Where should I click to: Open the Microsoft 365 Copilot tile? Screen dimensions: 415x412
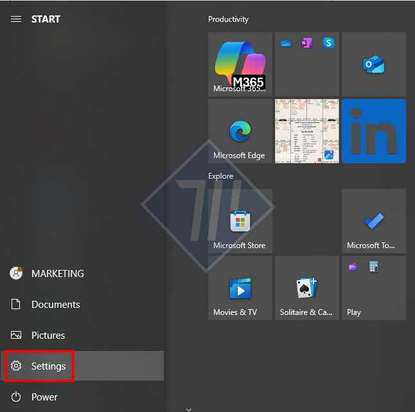click(x=240, y=64)
